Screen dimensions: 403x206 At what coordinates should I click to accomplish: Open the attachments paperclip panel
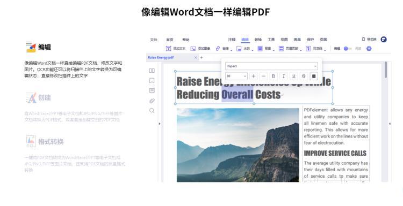pyautogui.click(x=152, y=101)
